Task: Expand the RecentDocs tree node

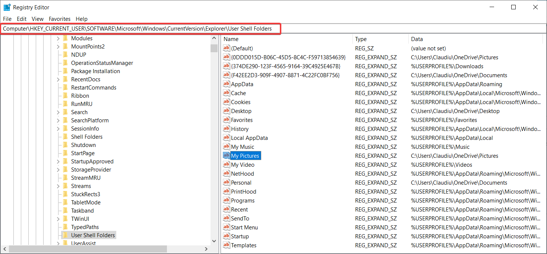Action: click(x=58, y=79)
